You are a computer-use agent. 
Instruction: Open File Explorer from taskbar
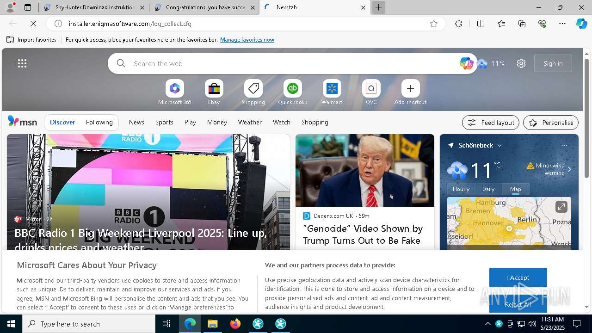coord(212,324)
